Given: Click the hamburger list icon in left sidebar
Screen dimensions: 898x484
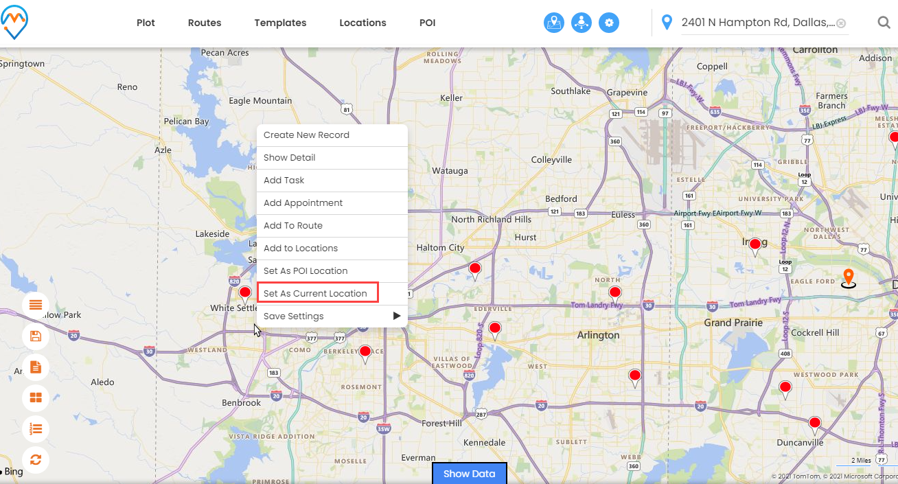Looking at the screenshot, I should click(x=36, y=304).
